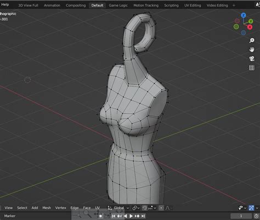Viewport: 260px width, 220px height.
Task: Toggle the camera view icon
Action: tap(252, 59)
